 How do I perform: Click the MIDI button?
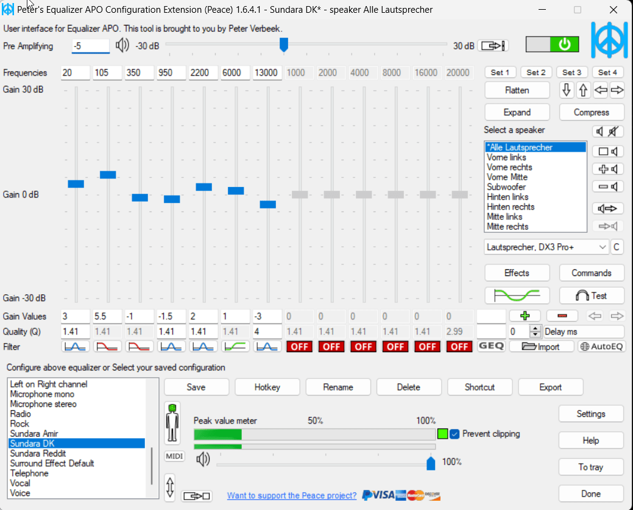(174, 456)
